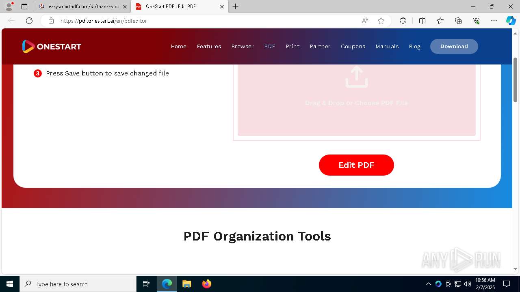This screenshot has width=520, height=292.
Task: Open Print navigation item
Action: tap(292, 47)
